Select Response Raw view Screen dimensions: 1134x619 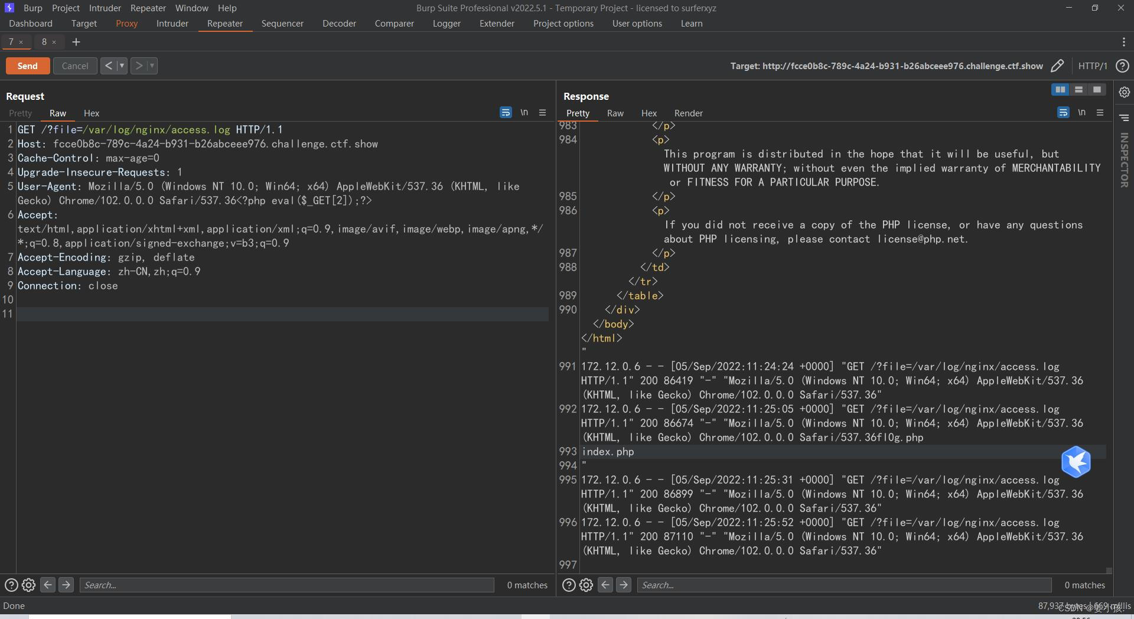click(x=615, y=113)
